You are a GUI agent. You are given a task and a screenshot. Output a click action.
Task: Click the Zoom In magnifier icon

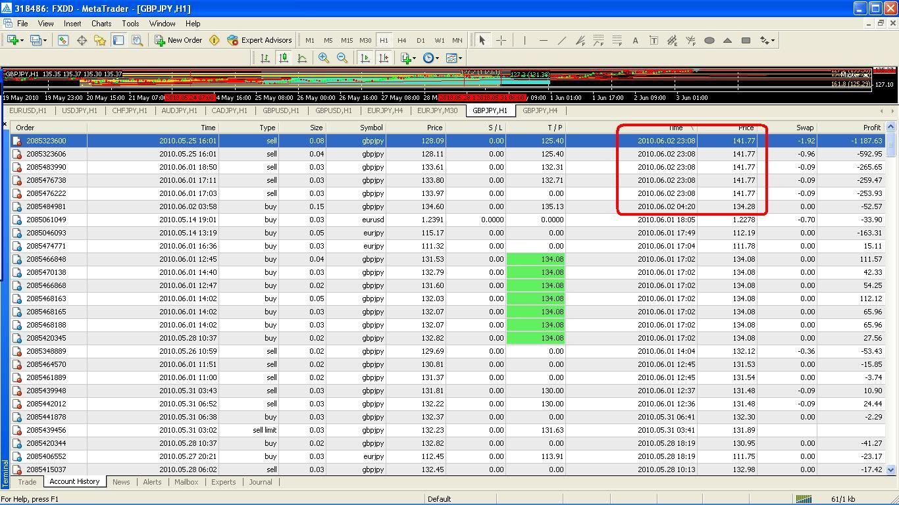[323, 58]
